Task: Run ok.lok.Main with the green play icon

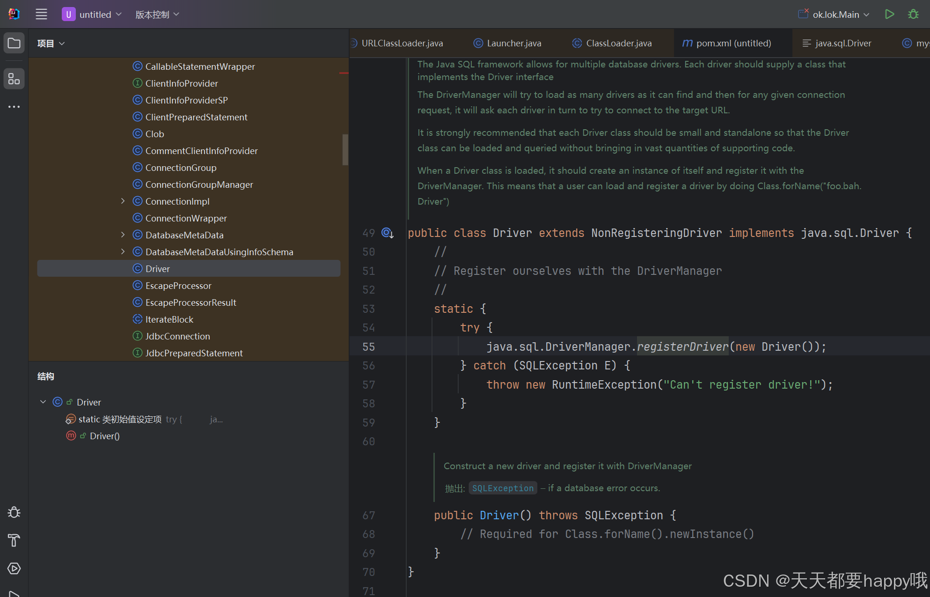Action: (x=889, y=15)
